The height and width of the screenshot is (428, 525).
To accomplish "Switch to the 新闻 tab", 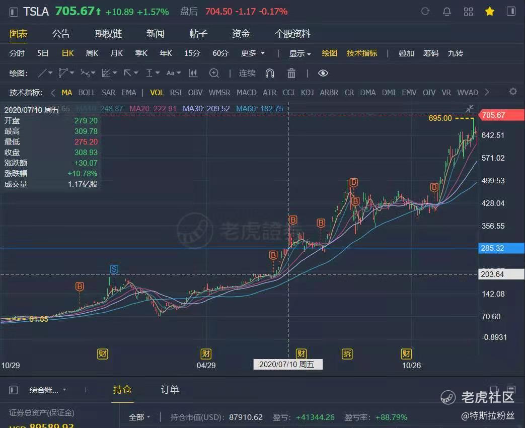I will click(156, 34).
